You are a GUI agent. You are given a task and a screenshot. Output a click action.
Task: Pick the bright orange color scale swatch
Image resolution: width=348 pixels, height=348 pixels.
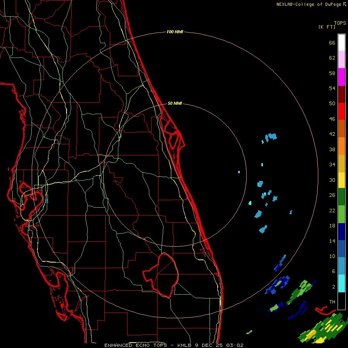pos(341,146)
